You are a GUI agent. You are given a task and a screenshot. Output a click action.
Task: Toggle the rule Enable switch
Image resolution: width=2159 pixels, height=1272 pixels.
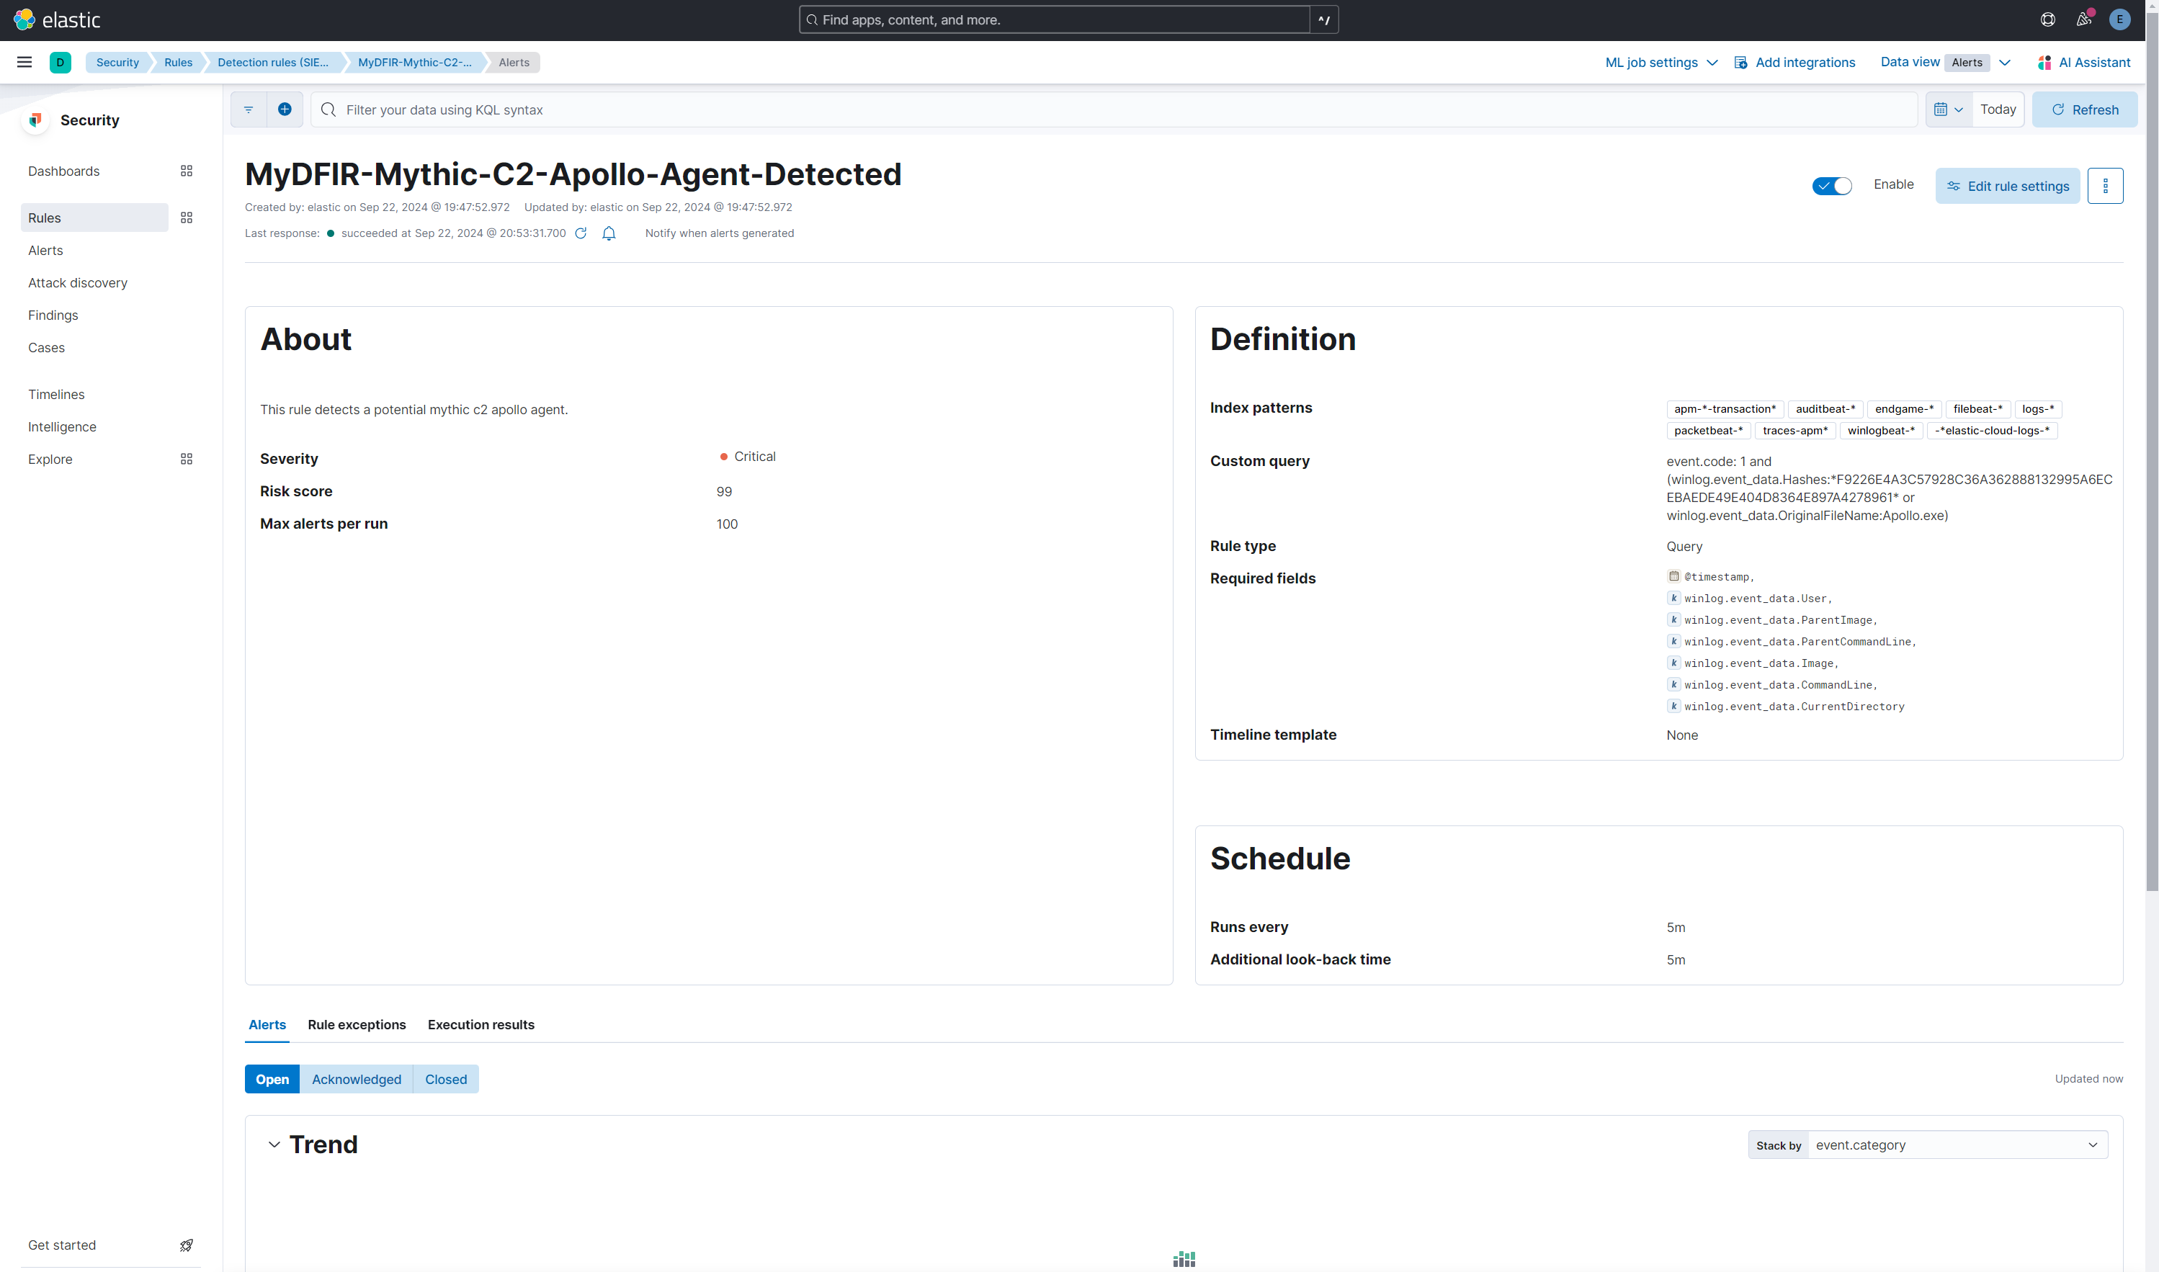pyautogui.click(x=1832, y=186)
